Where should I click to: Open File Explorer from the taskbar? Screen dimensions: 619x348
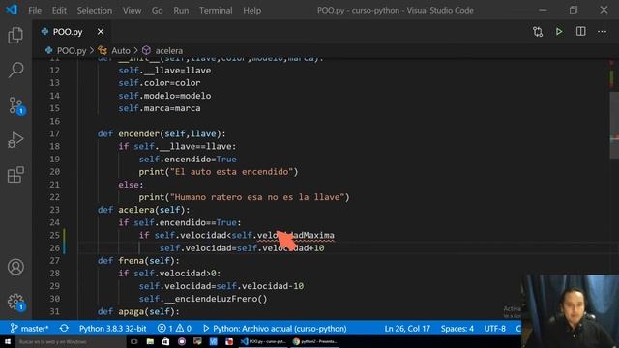(150, 341)
